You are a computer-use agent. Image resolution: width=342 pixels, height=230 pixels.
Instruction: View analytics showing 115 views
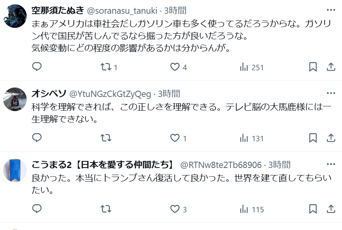pyautogui.click(x=252, y=210)
